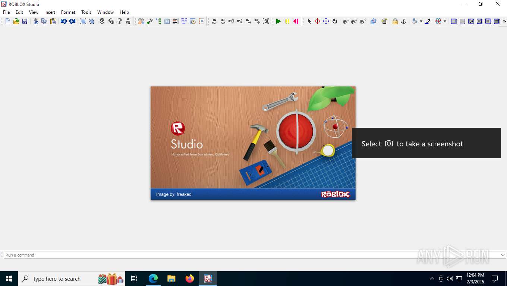The width and height of the screenshot is (507, 286).
Task: Show the Properties panel icon
Action: (167, 22)
